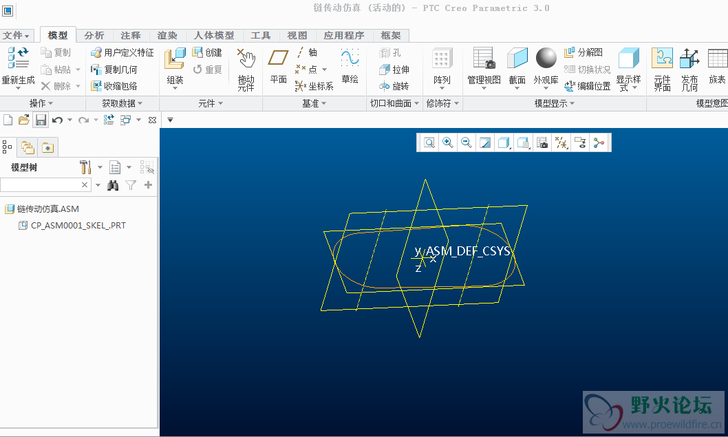The height and width of the screenshot is (437, 728).
Task: Click the Assemble (组装) component icon
Action: (175, 58)
